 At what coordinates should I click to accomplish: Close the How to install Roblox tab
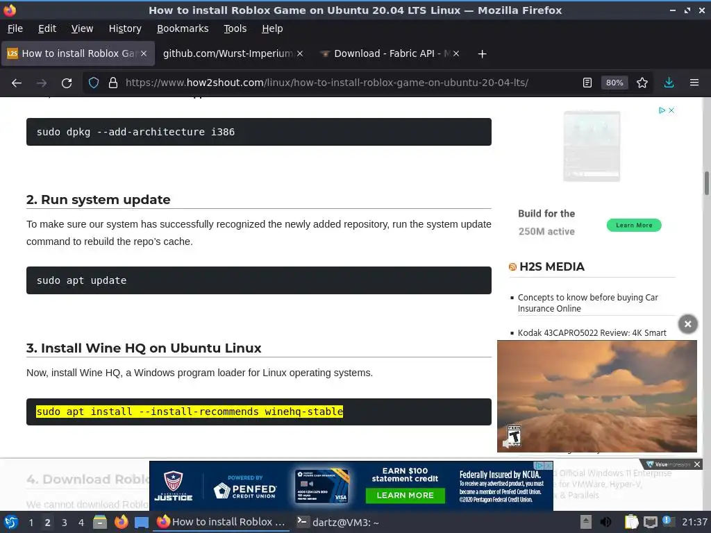(x=143, y=53)
